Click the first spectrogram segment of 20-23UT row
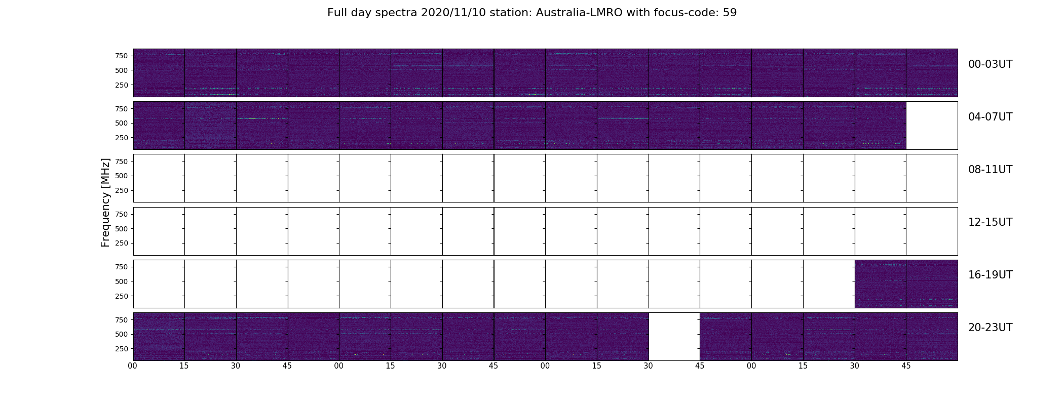Viewport: 1064px width, 405px height. point(159,337)
